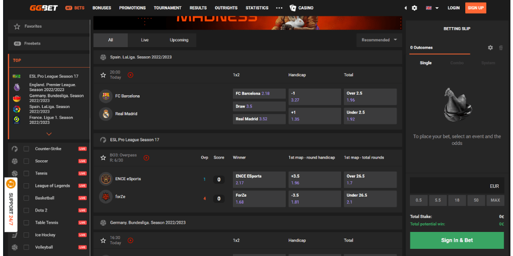Open live stream for ENCE vs forZe match
This screenshot has width=513, height=256.
[x=146, y=158]
